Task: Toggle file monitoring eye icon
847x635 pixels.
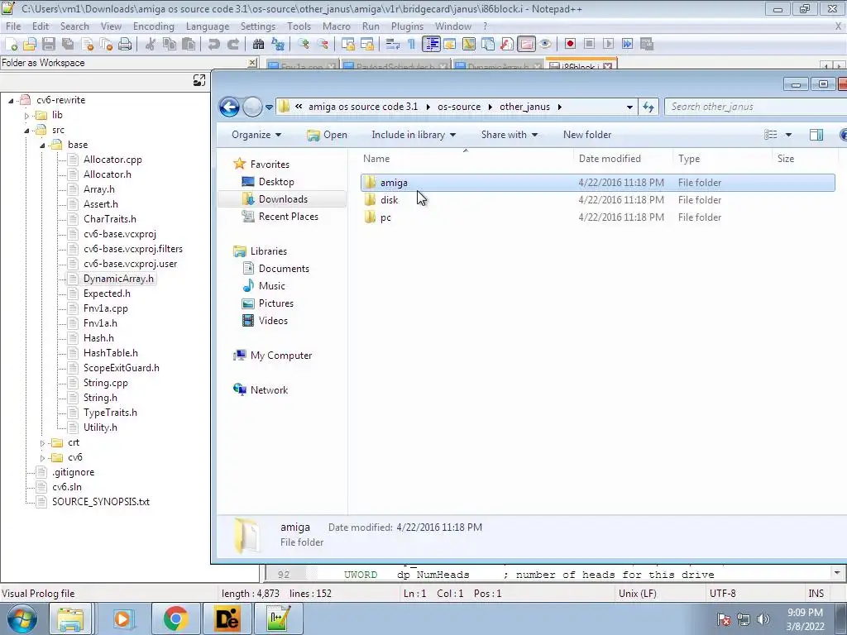Action: pos(545,45)
